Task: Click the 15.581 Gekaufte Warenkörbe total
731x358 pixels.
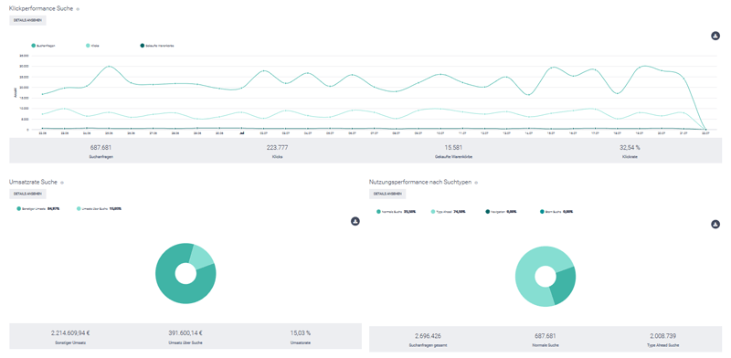Action: (x=453, y=148)
